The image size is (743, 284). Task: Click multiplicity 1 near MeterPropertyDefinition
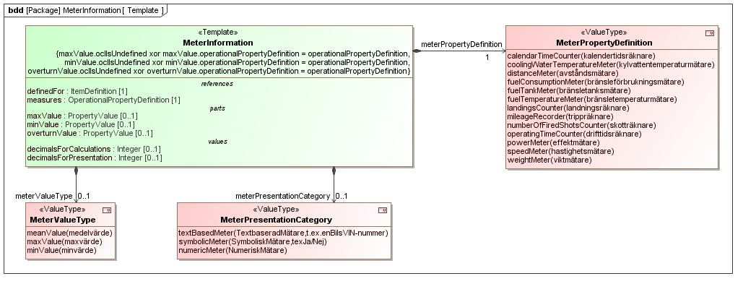487,57
